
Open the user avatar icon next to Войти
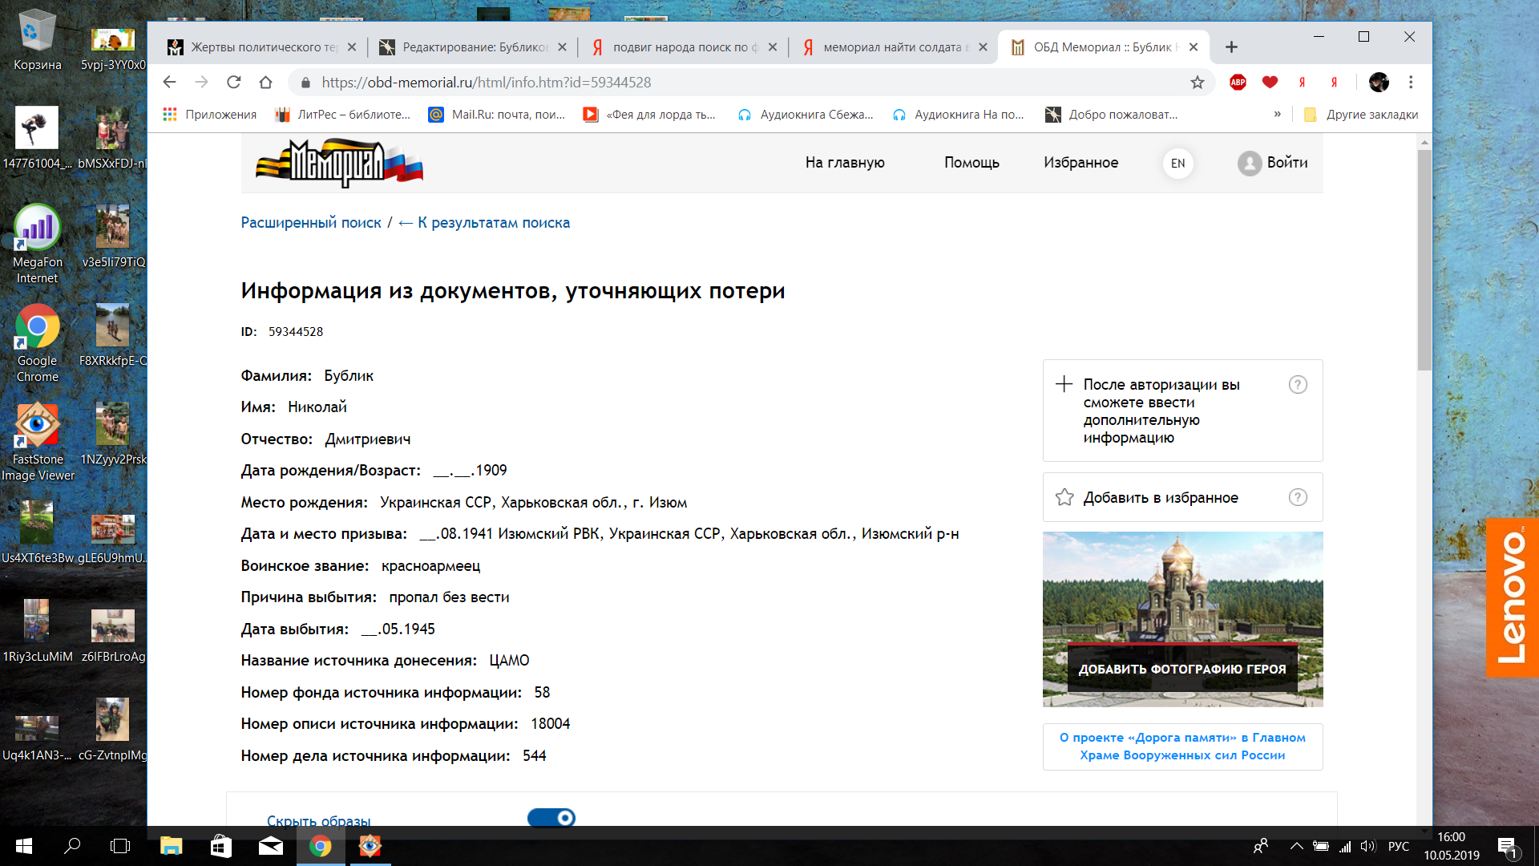[x=1249, y=164]
